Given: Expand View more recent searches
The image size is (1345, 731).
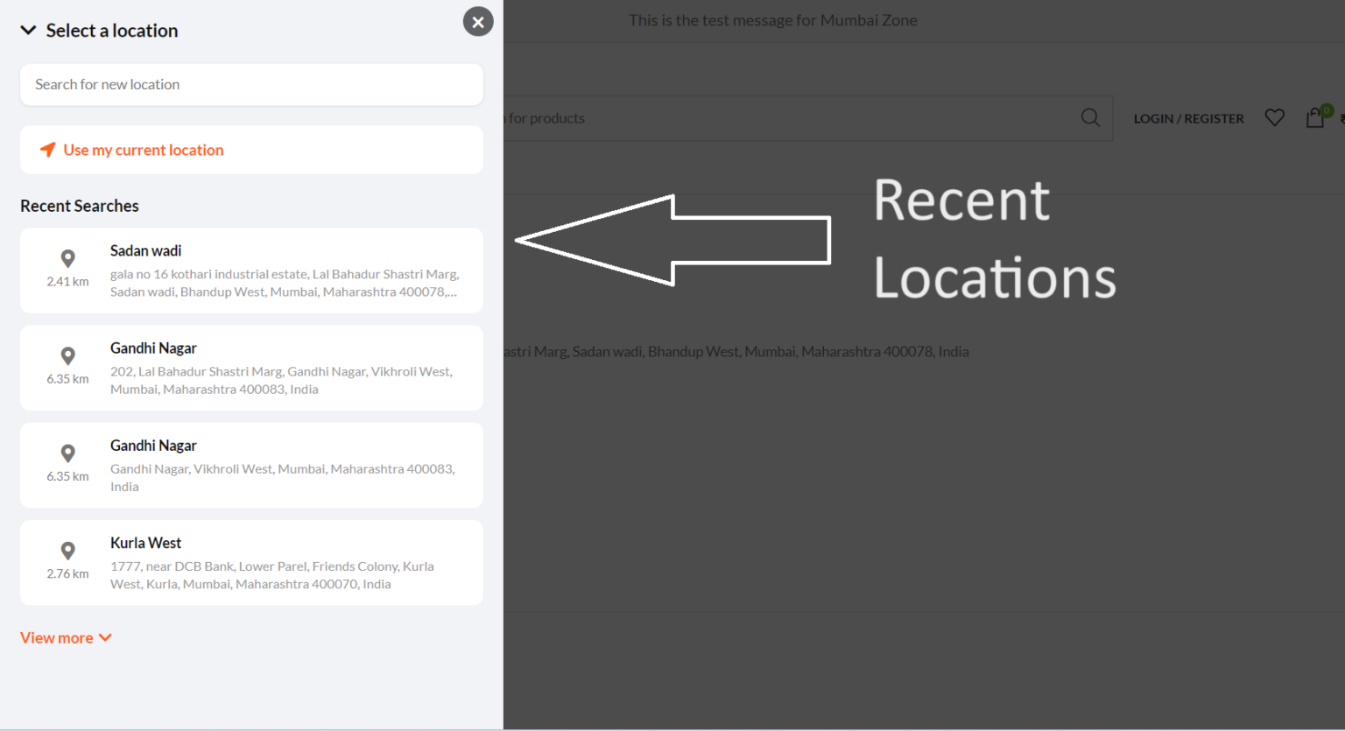Looking at the screenshot, I should (55, 637).
